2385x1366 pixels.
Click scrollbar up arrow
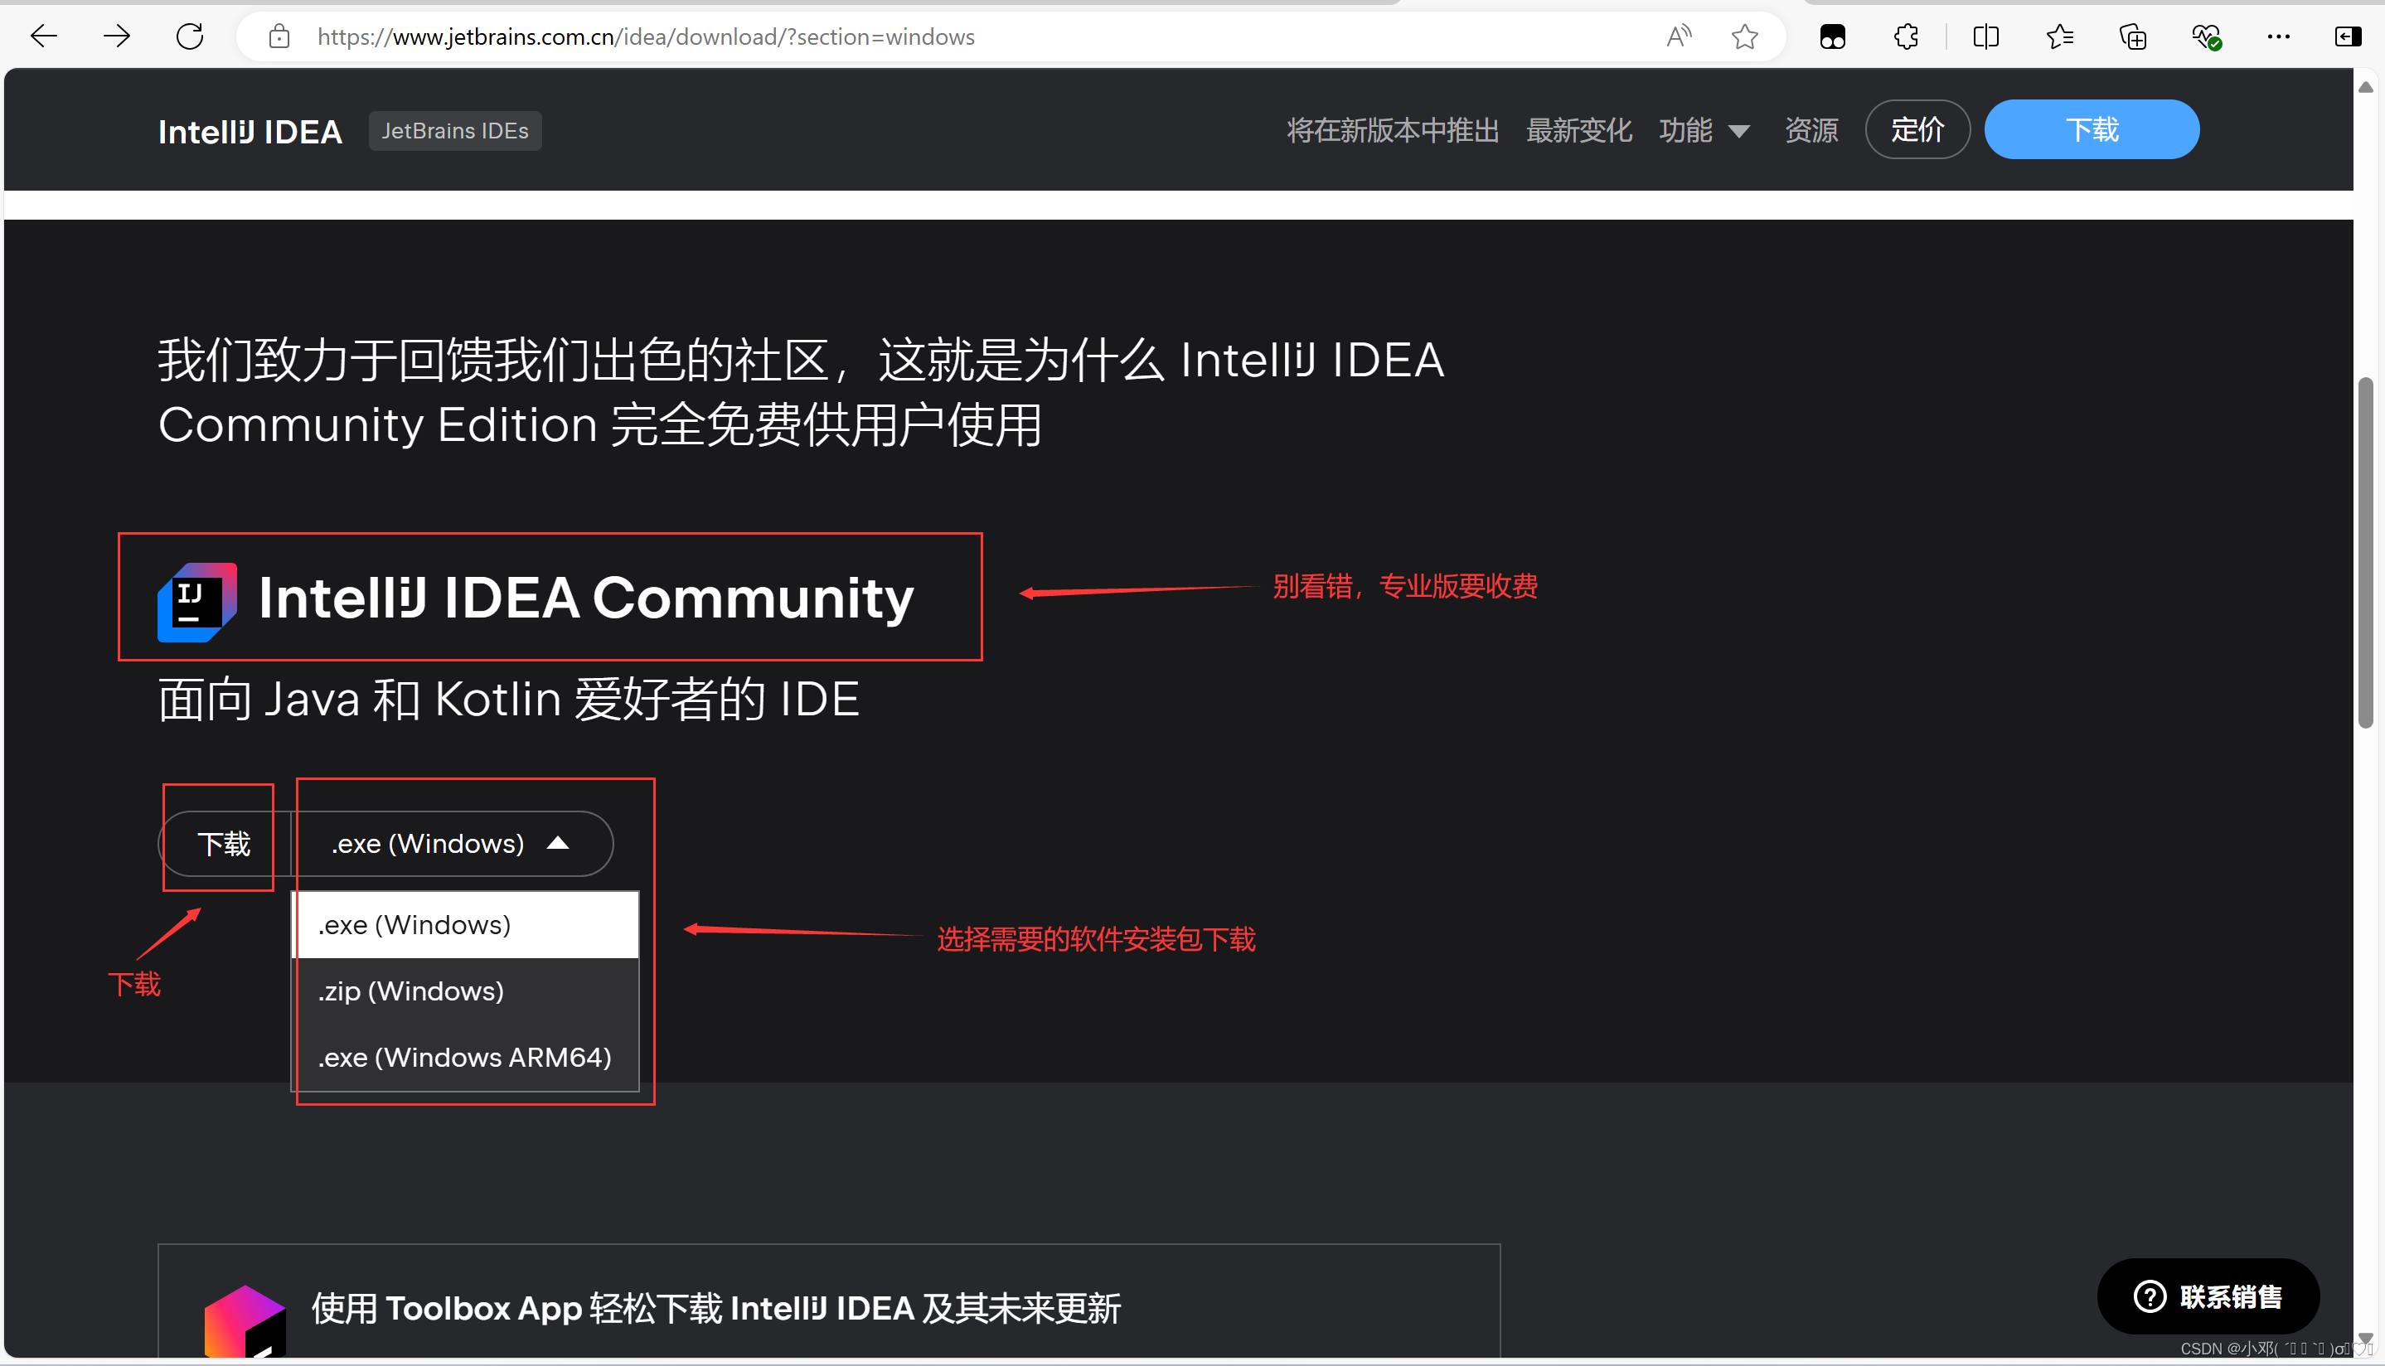2365,87
